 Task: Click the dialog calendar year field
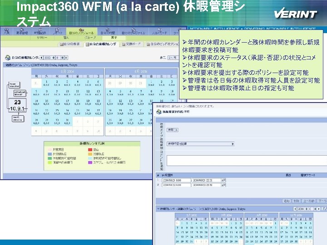coord(301,209)
